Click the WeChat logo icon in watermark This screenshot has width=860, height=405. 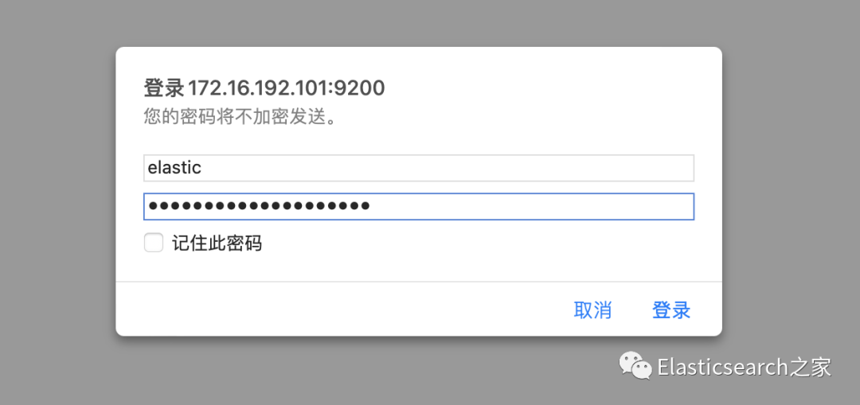pyautogui.click(x=635, y=366)
